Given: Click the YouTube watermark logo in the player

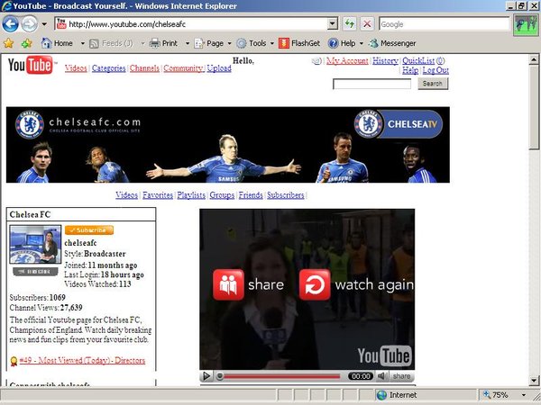Looking at the screenshot, I should coord(384,355).
